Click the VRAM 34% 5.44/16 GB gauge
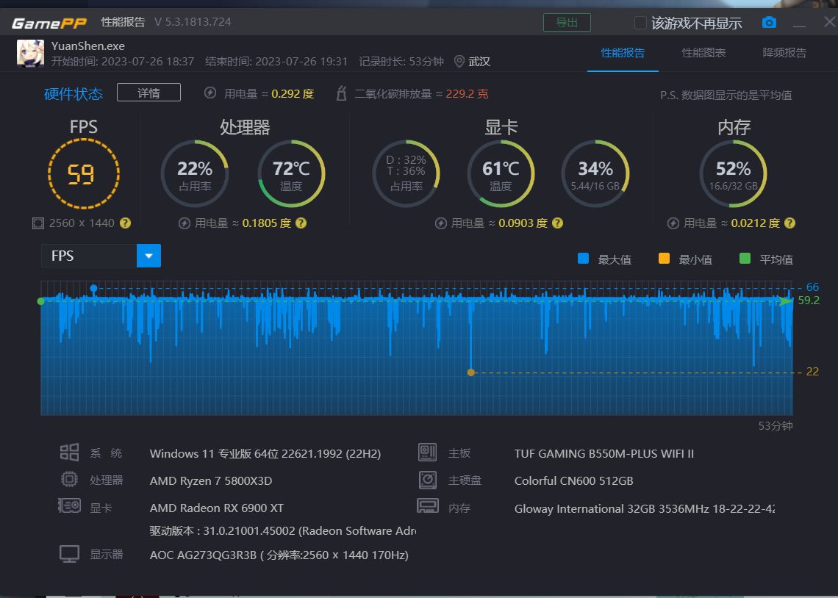The image size is (838, 598). [595, 173]
